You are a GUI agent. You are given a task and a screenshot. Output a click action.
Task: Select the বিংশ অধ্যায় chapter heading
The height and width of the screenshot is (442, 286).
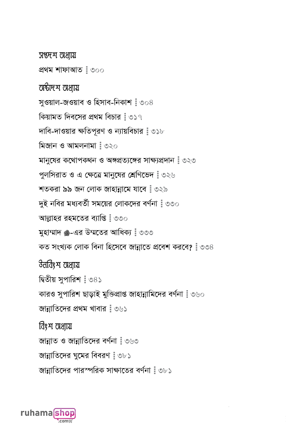pyautogui.click(x=55, y=327)
